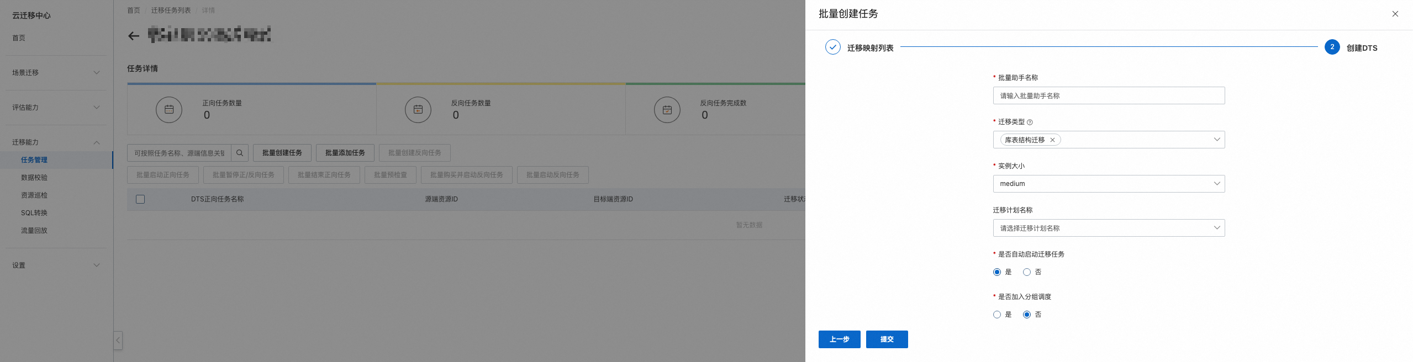Click the 批量预检查 button
This screenshot has height=362, width=1413.
click(x=391, y=175)
